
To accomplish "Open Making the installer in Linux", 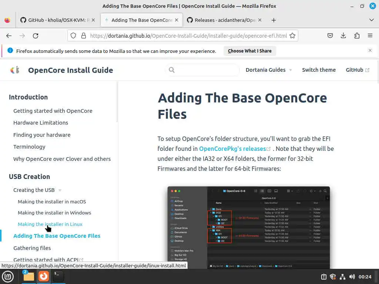I will click(50, 224).
